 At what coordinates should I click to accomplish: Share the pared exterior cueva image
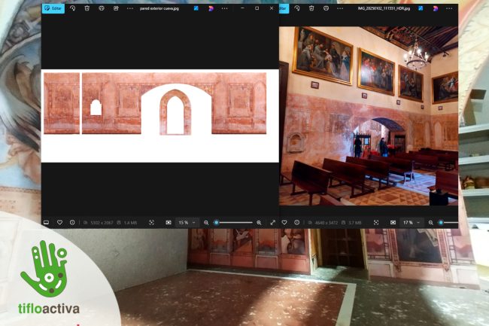click(x=116, y=8)
